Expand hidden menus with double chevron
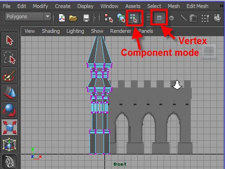 tap(221, 6)
